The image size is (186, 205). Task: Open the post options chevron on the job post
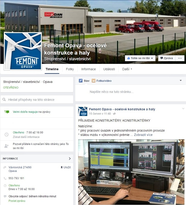(x=183, y=109)
